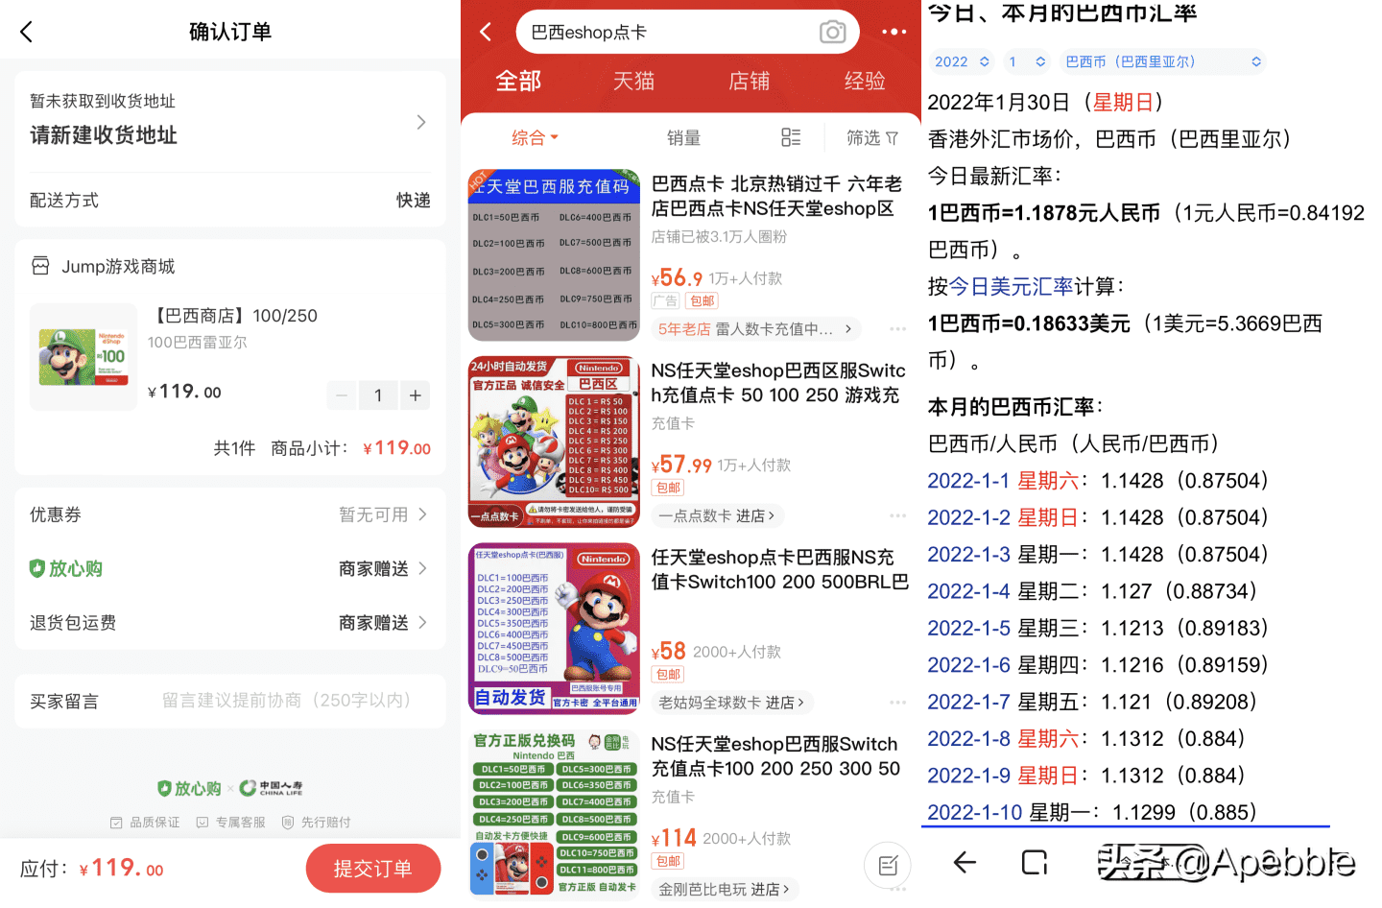Enter shop 老姑妈全球数卡 进店
The image size is (1382, 908).
(732, 703)
